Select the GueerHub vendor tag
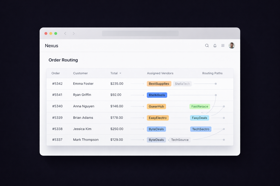The image size is (280, 186). click(x=156, y=106)
